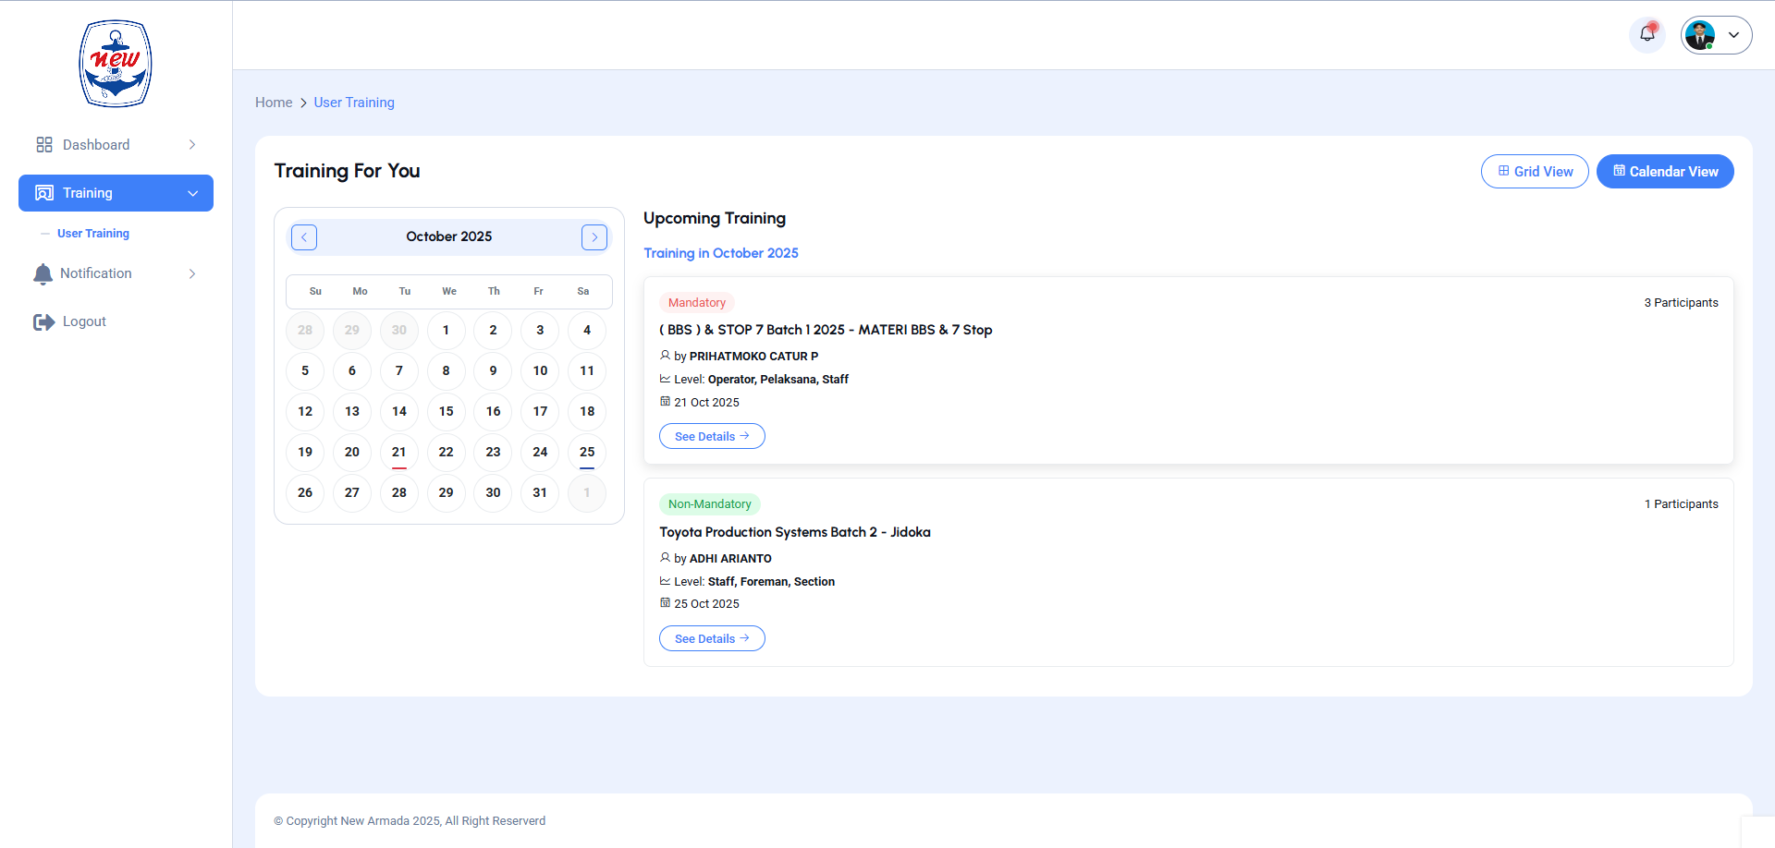Image resolution: width=1775 pixels, height=848 pixels.
Task: Click the Notification bell icon in sidebar
Action: click(x=43, y=274)
